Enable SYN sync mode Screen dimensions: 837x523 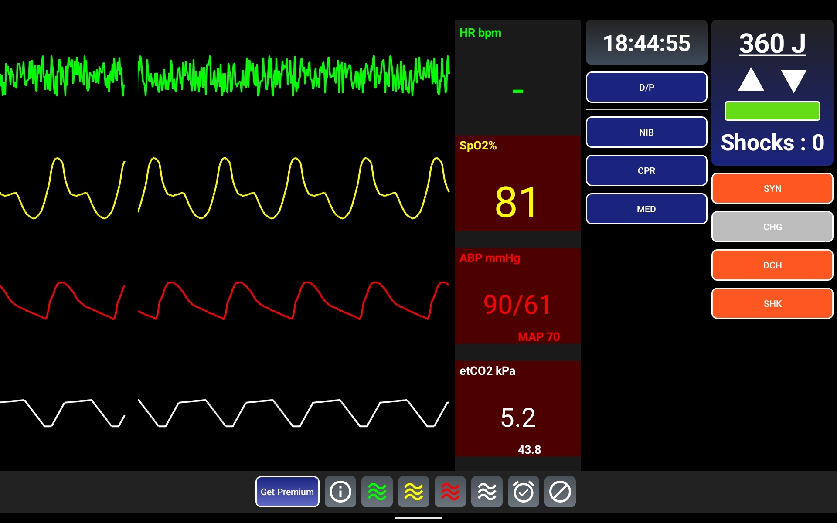click(772, 188)
